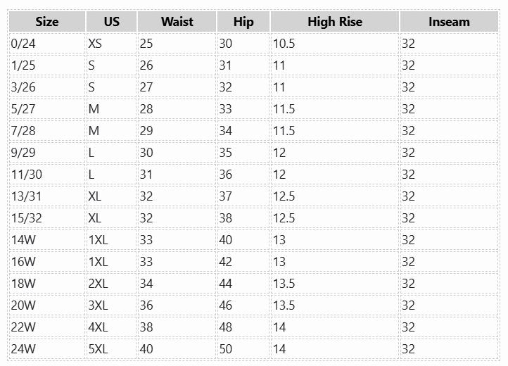Image resolution: width=508 pixels, height=366 pixels.
Task: Select the 10.5 High Rise cell
Action: 284,44
